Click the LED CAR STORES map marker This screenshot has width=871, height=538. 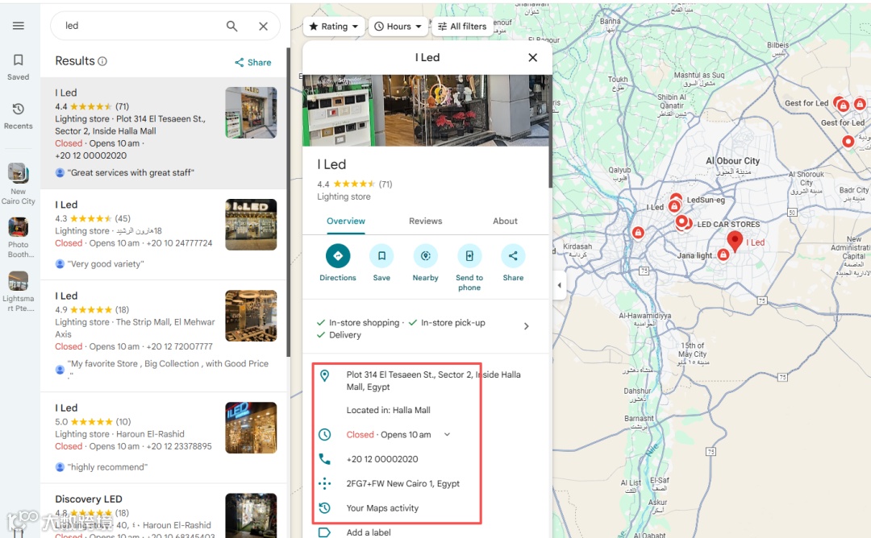coord(681,221)
